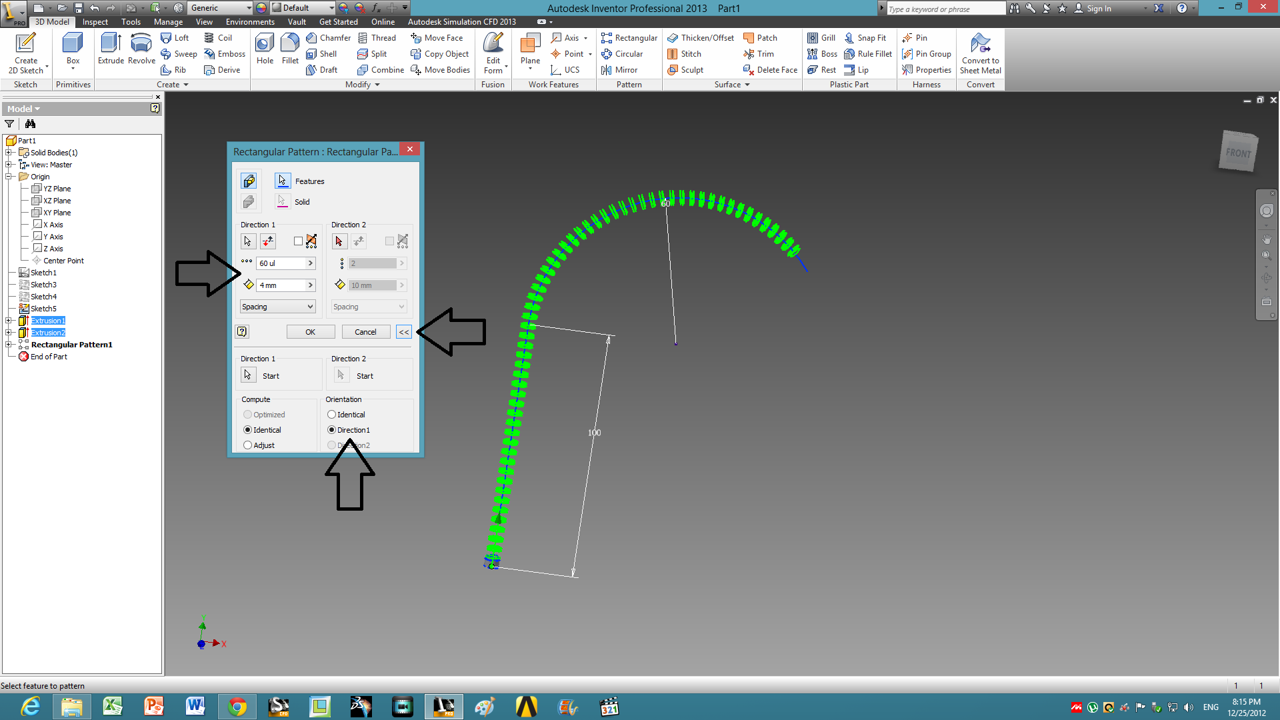
Task: Expand the Extrusion1 tree node
Action: click(x=9, y=321)
